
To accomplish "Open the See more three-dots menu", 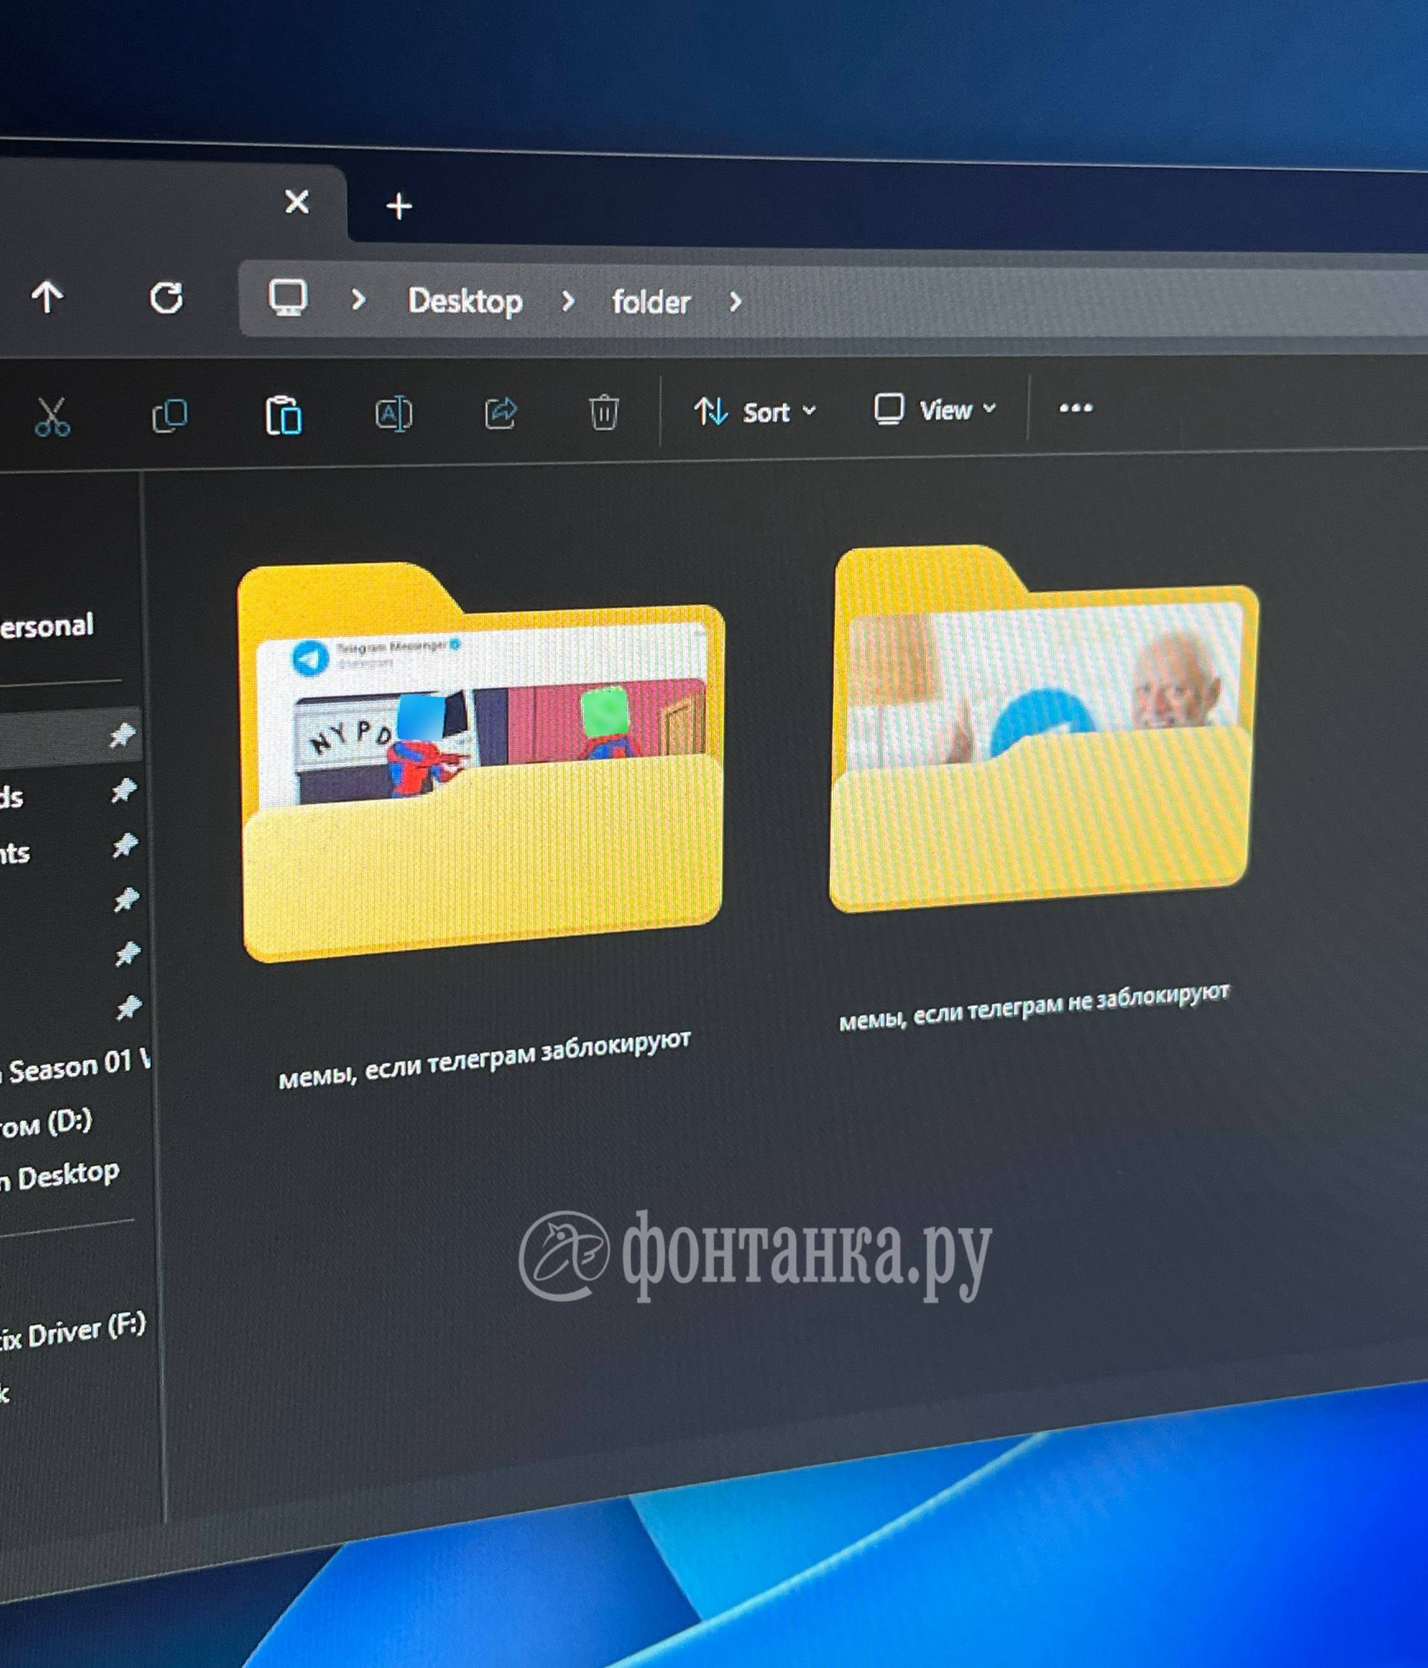I will [x=1076, y=408].
